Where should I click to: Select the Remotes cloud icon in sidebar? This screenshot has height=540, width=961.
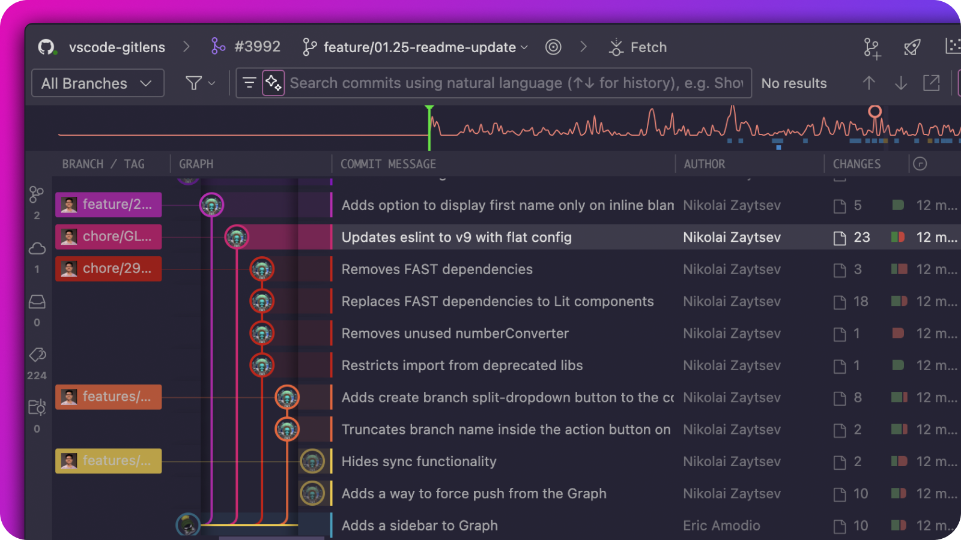[36, 248]
